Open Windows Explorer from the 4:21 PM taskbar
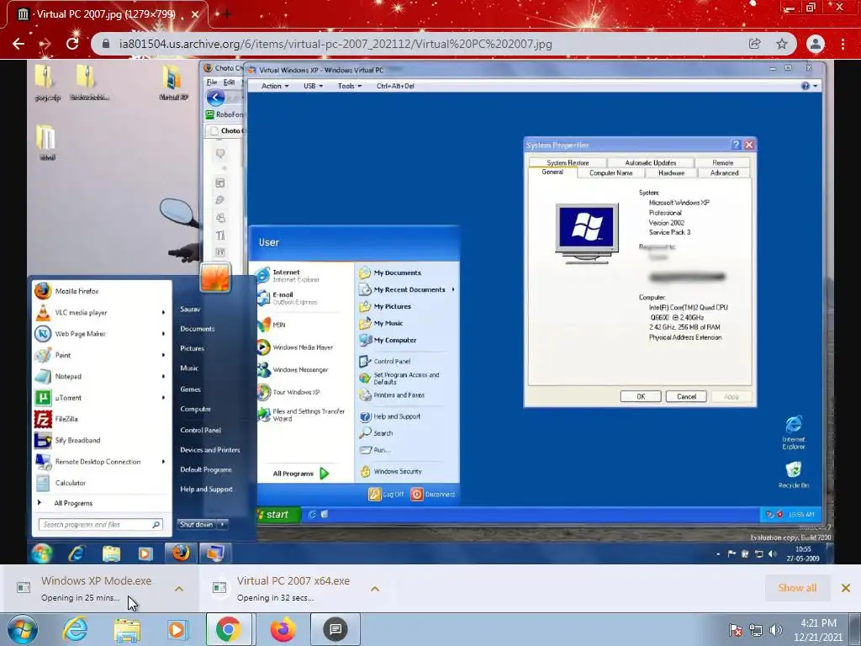This screenshot has width=861, height=646. point(127,629)
